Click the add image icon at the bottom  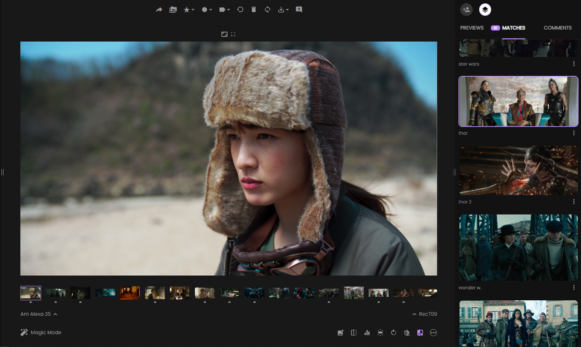click(340, 332)
